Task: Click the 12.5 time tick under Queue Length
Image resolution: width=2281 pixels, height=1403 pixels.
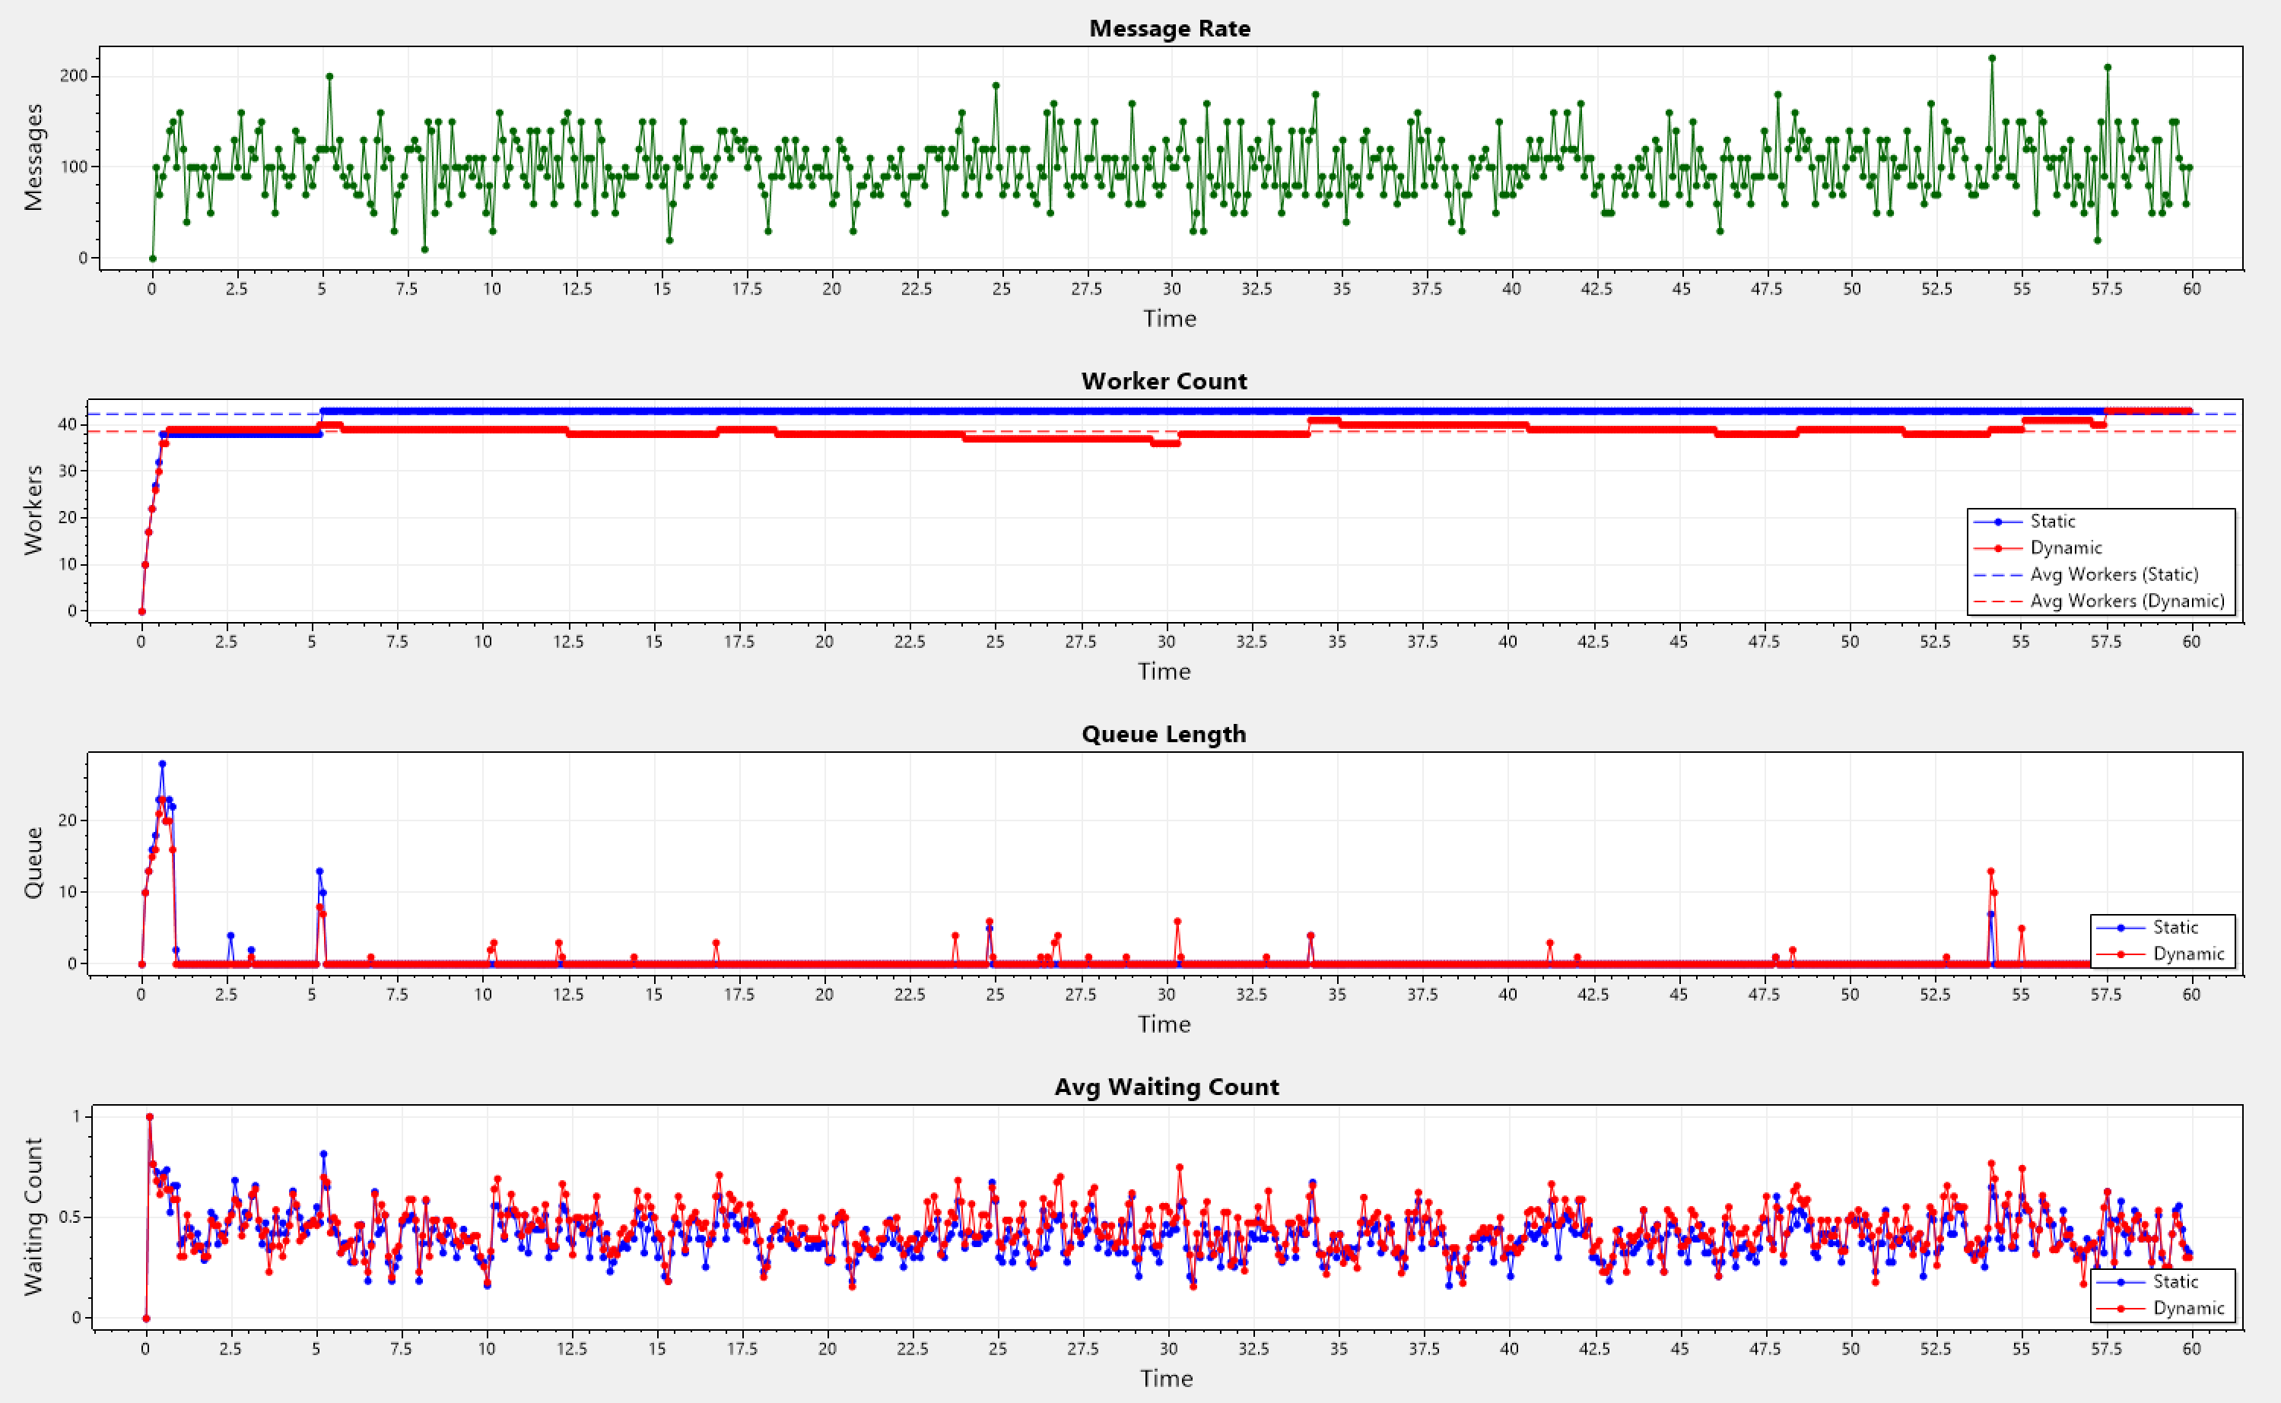Action: click(568, 994)
